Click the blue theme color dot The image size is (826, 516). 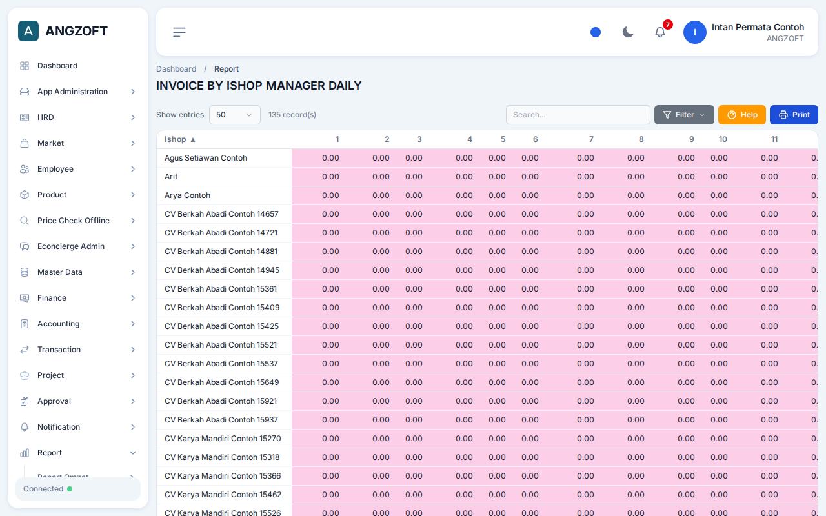[x=596, y=32]
